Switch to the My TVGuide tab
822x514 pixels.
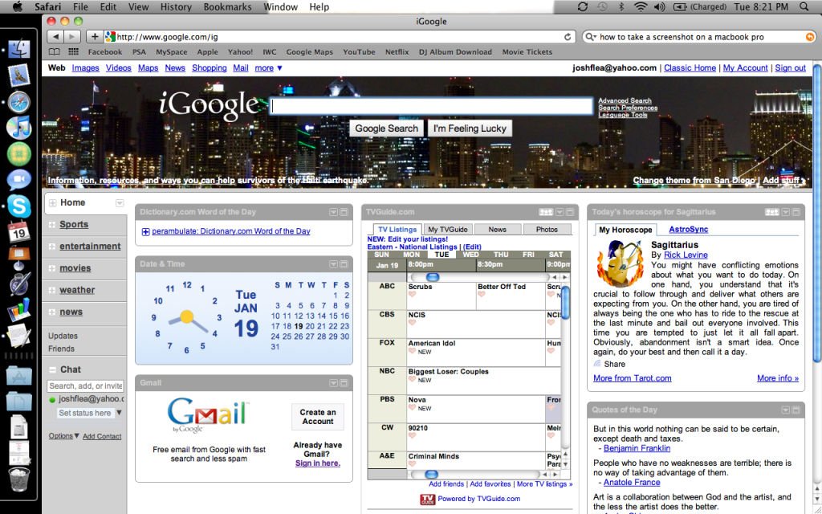pyautogui.click(x=448, y=230)
